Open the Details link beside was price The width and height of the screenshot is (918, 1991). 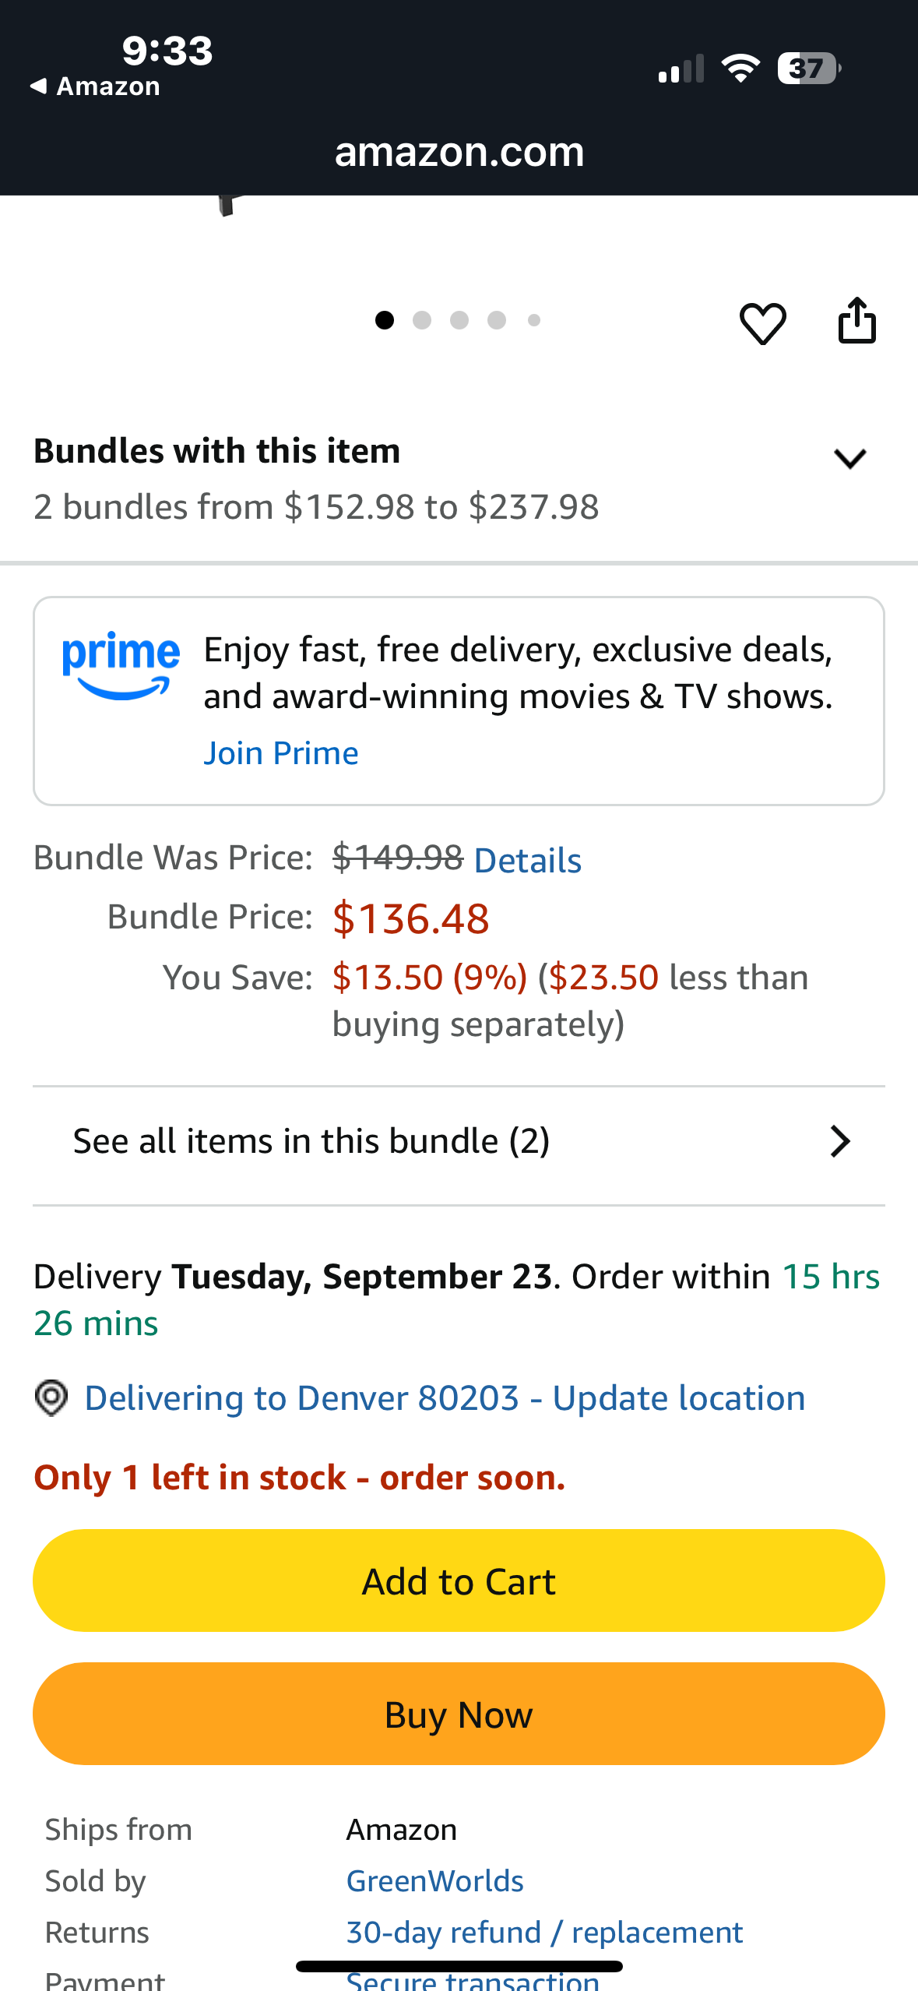[528, 861]
